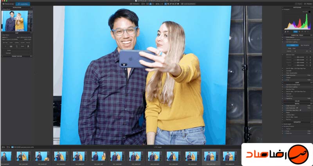This screenshot has width=313, height=166.
Task: Open the Presets button at top right
Action: click(x=308, y=4)
